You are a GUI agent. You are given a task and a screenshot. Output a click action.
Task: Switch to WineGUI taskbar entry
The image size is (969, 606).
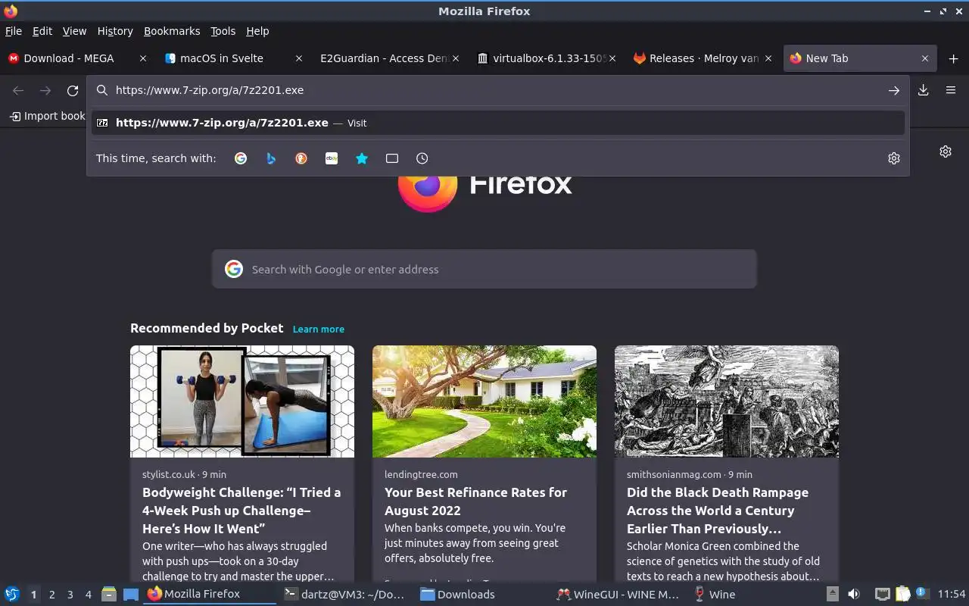point(618,595)
